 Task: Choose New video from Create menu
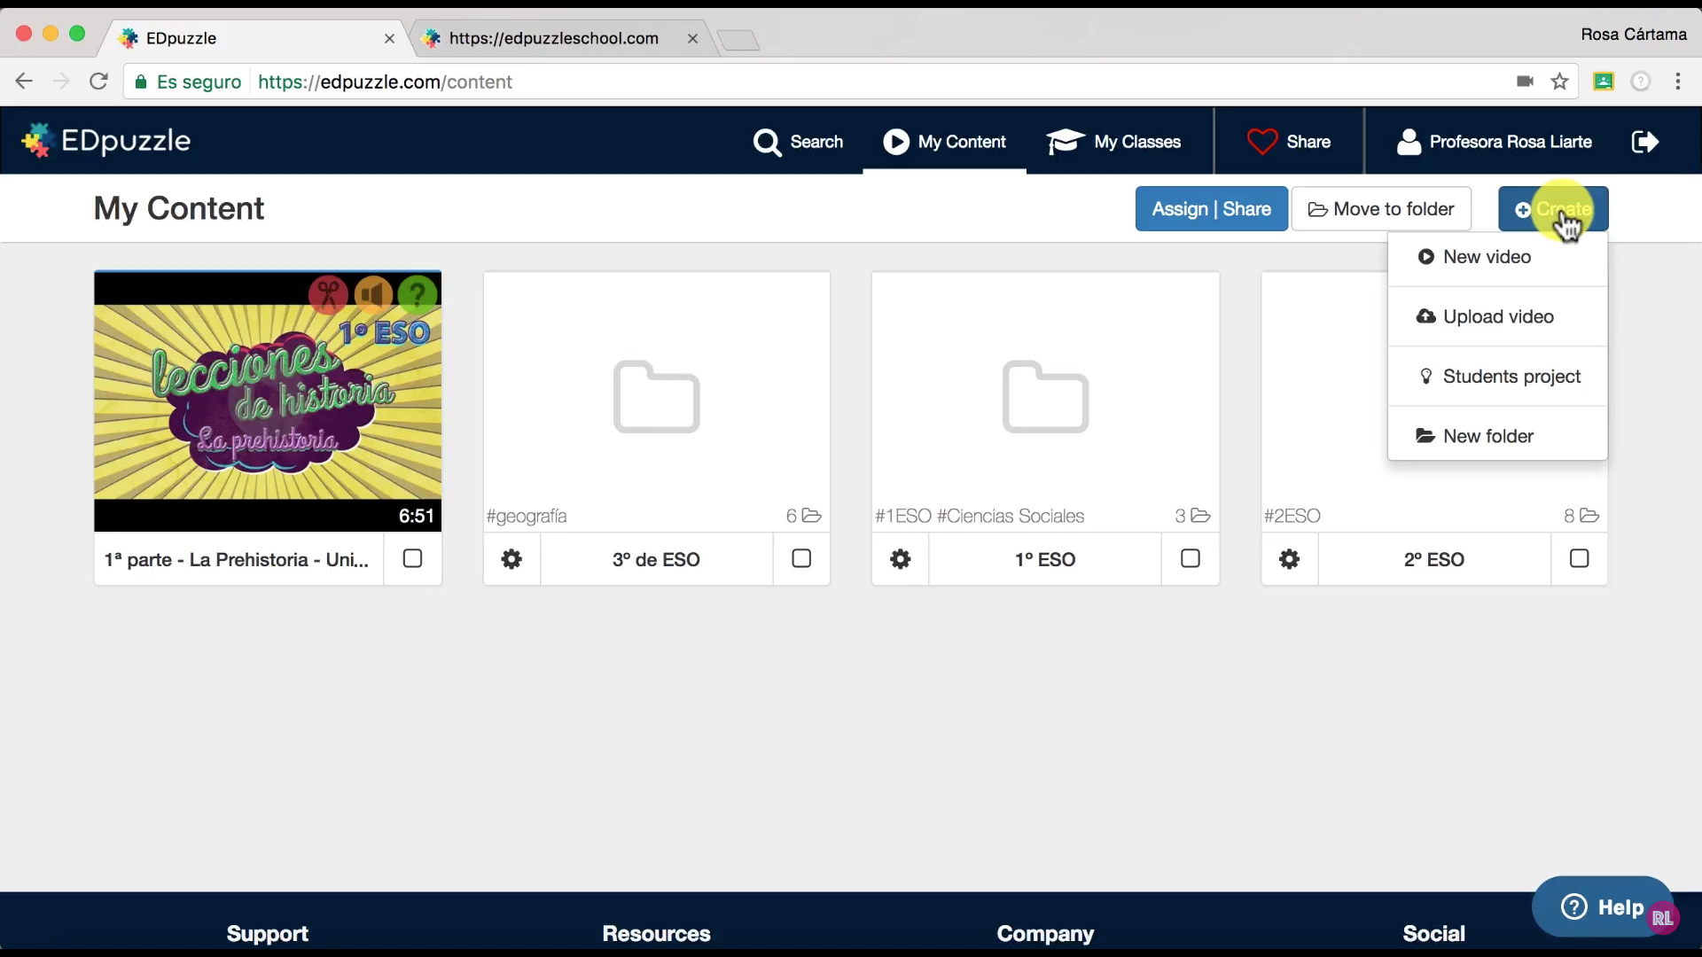[x=1487, y=257]
